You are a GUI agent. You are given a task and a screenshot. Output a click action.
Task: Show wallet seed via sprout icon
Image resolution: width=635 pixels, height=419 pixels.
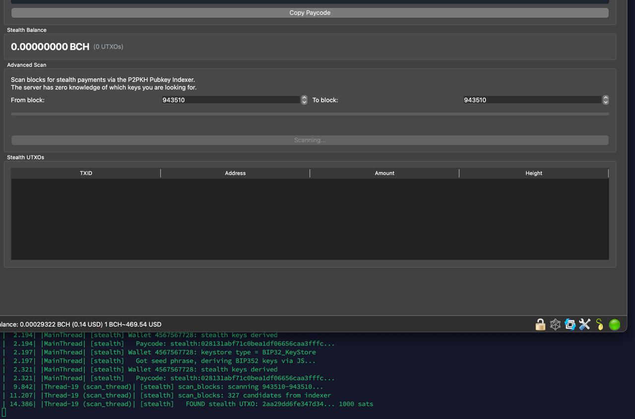[x=600, y=325]
